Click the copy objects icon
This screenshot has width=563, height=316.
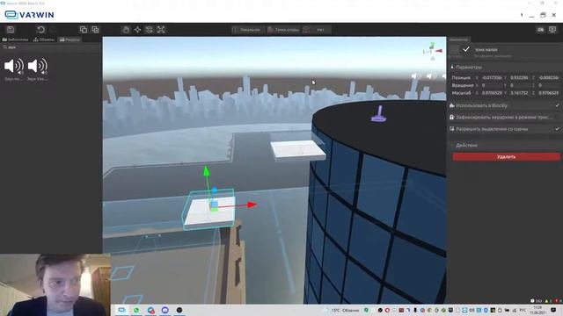[x=84, y=29]
